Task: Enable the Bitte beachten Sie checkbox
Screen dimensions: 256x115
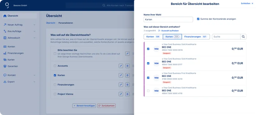Action: [55, 54]
